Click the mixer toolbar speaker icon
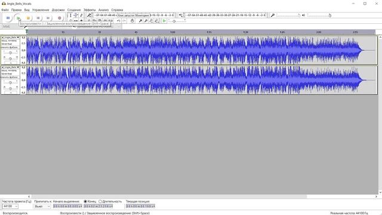 coord(304,16)
